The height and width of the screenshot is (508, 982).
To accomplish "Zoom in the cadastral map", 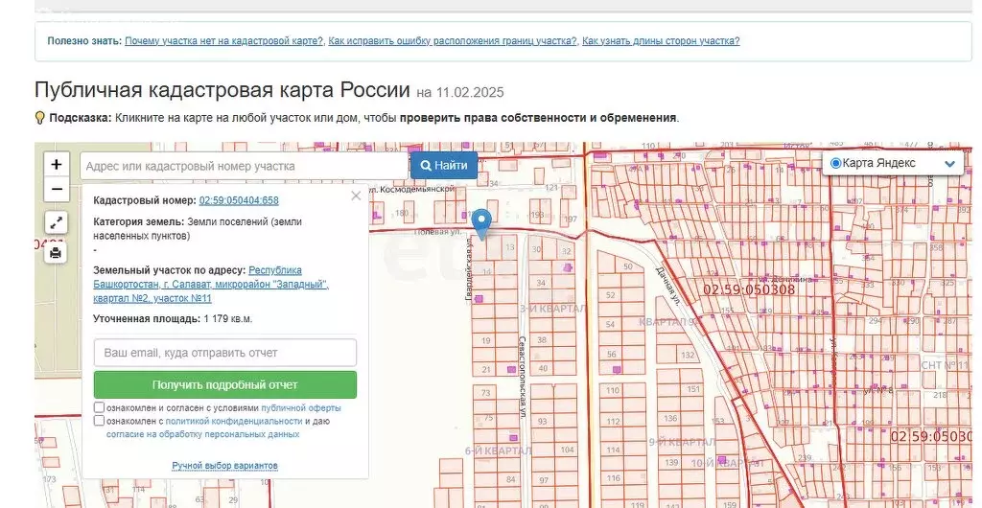I will [57, 165].
